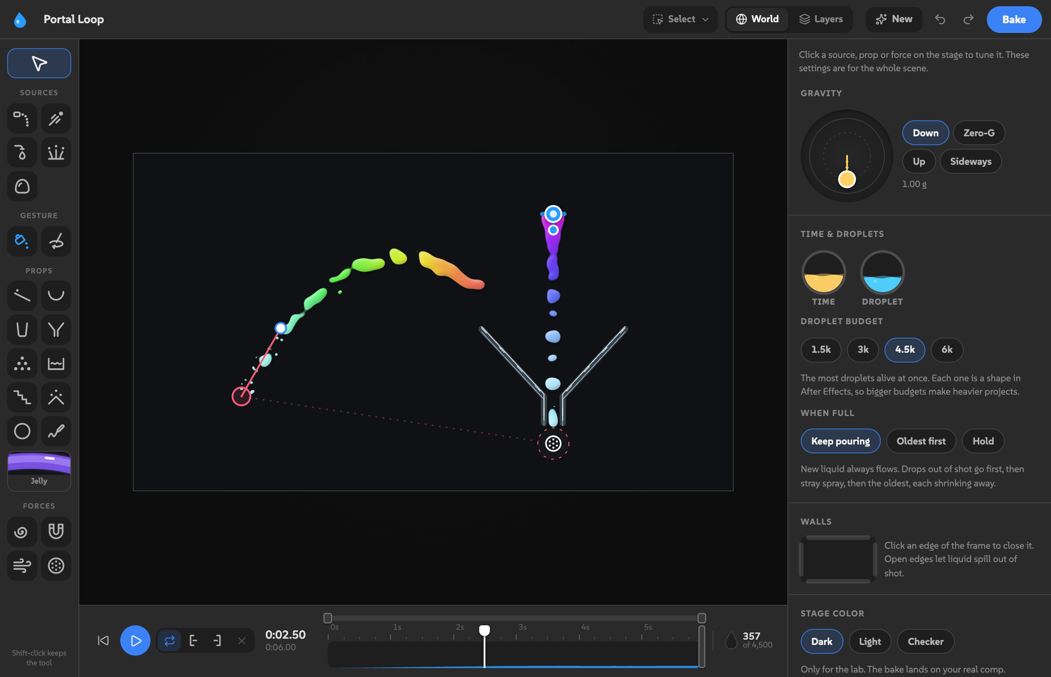The width and height of the screenshot is (1051, 677).
Task: Add a U-shaped cup prop
Action: coord(22,330)
